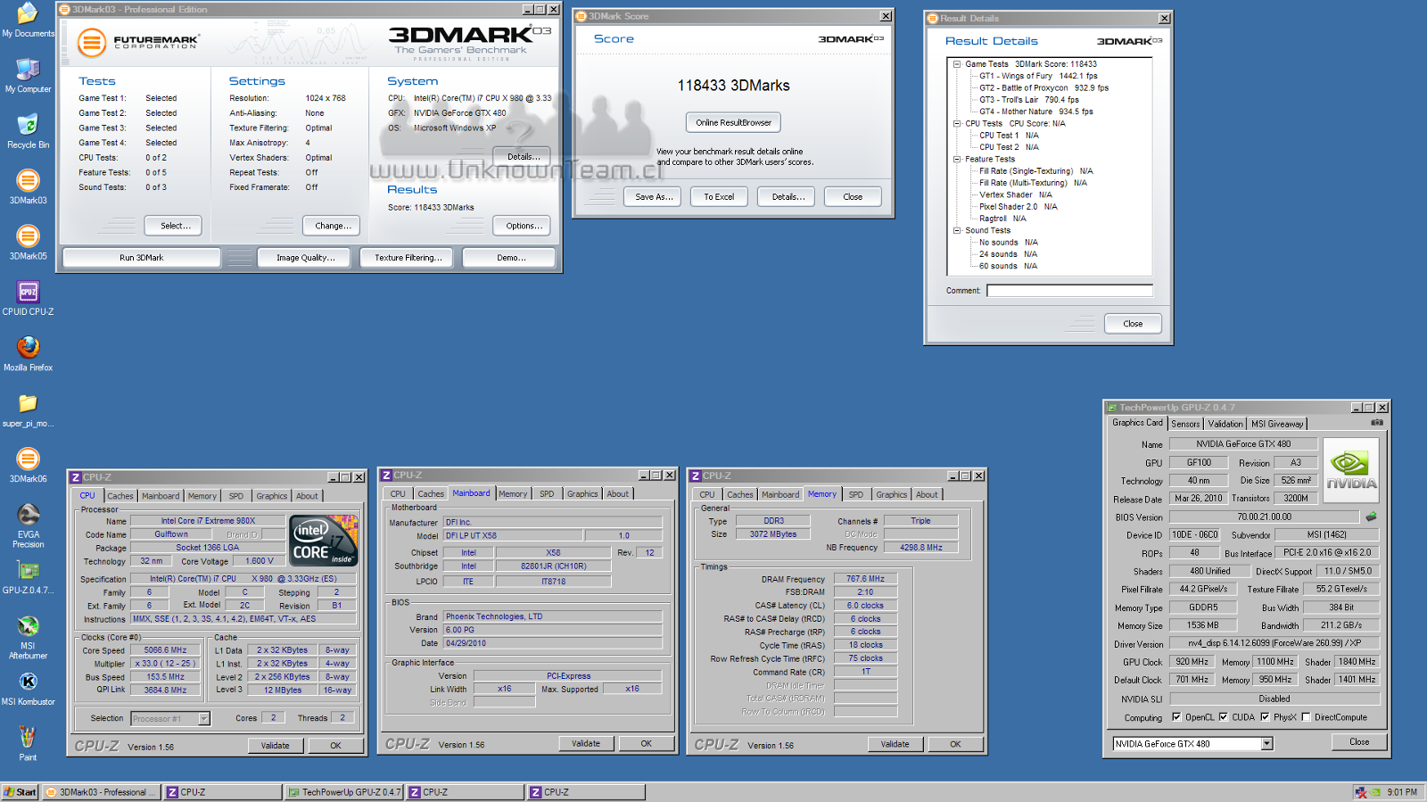Switch to Sensors tab in GPU-Z
The image size is (1427, 802).
click(x=1185, y=424)
